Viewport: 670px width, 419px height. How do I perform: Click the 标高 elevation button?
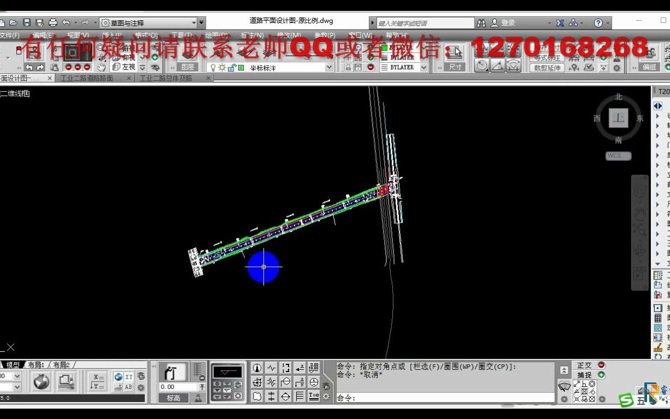click(174, 398)
